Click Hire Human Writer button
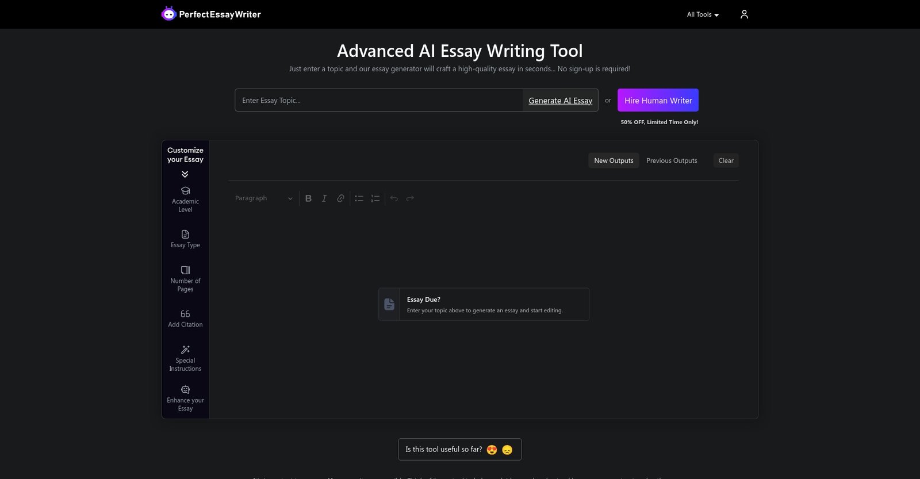 658,100
